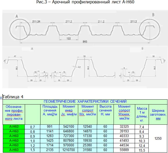168x153 pixels.
Task: Click the area value '2135'
Action: tap(50, 150)
